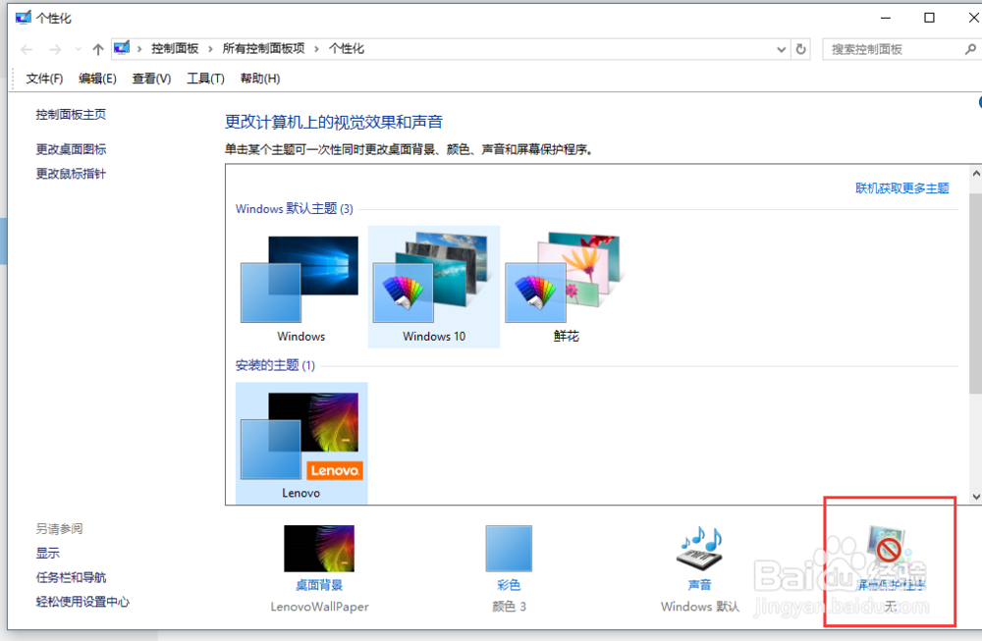Open 轻松使用设置中心 link

[82, 602]
